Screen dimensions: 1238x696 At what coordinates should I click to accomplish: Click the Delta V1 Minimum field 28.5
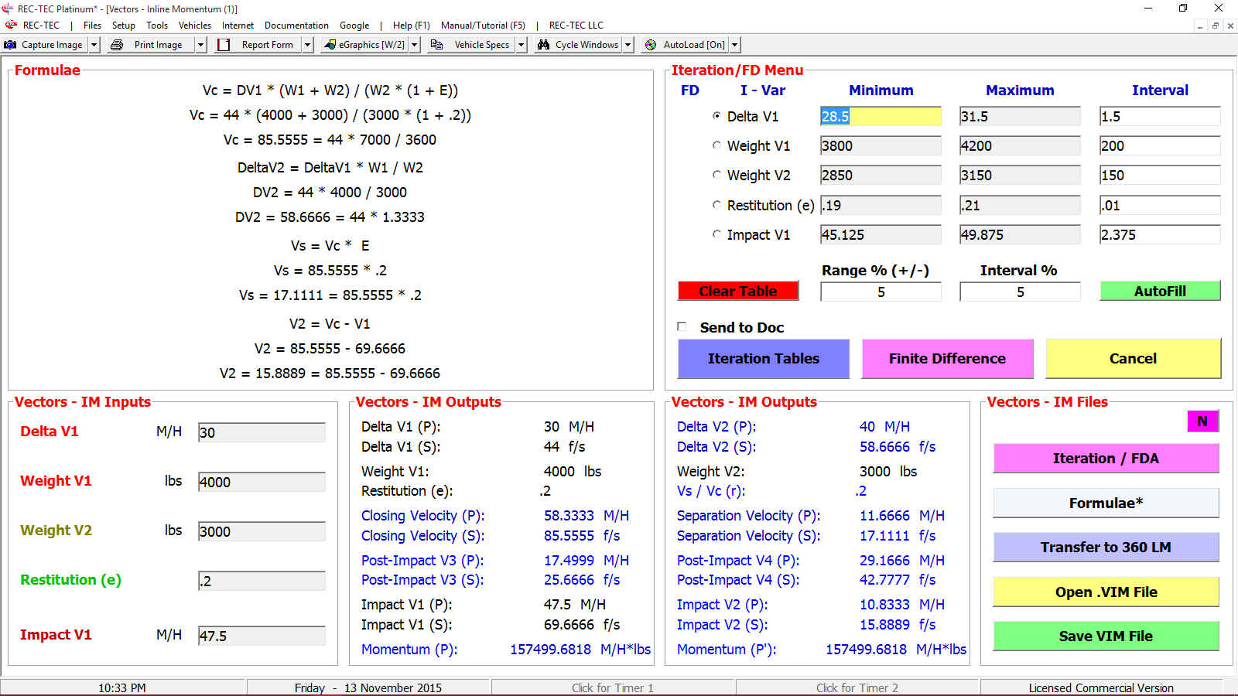click(881, 116)
